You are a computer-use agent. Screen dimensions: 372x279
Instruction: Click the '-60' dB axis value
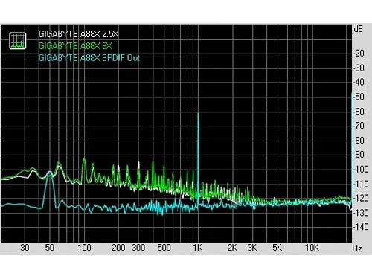[x=359, y=112]
